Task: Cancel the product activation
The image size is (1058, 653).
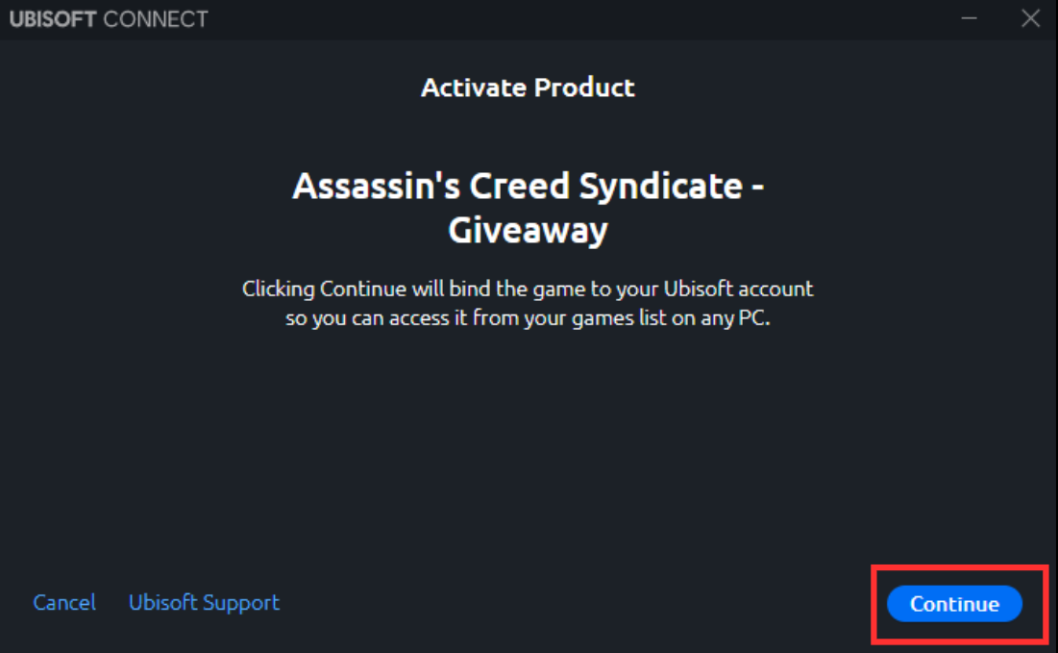Action: point(64,603)
